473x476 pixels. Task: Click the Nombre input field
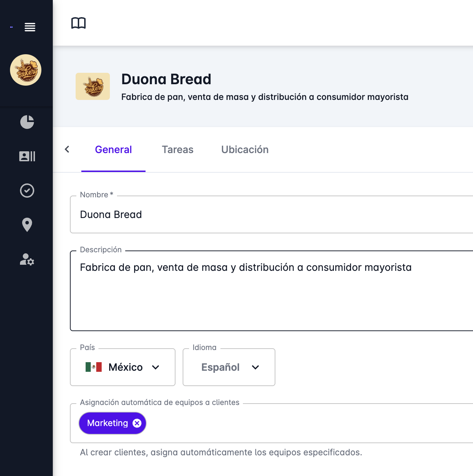pos(271,215)
